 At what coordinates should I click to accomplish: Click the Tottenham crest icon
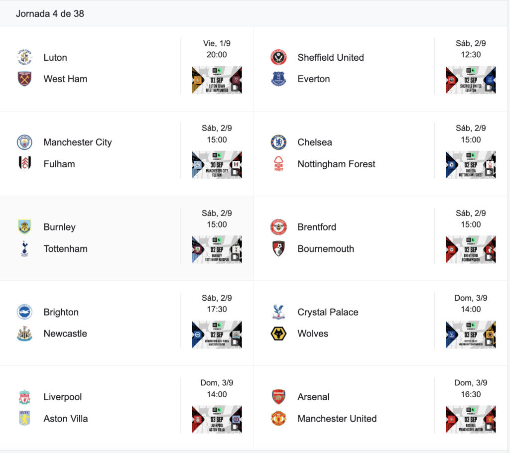pos(24,249)
